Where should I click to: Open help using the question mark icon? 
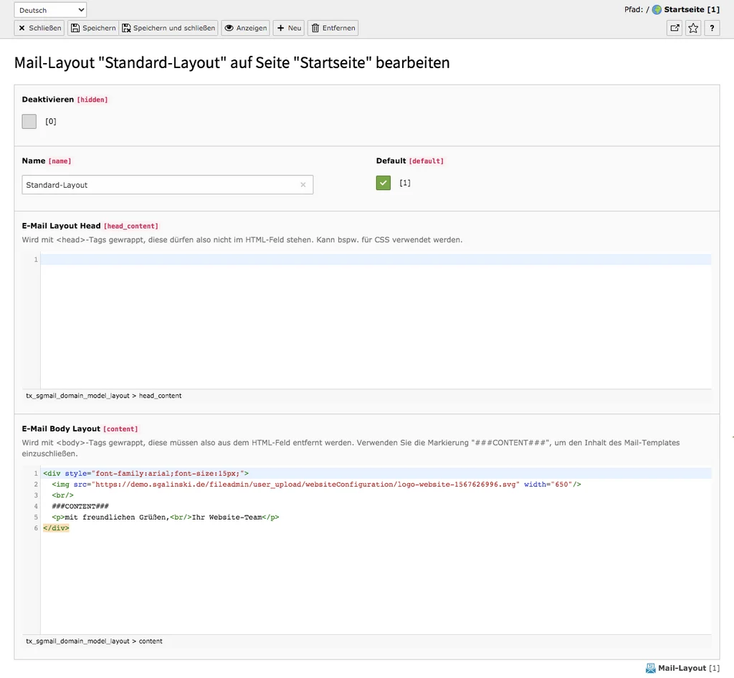point(711,27)
